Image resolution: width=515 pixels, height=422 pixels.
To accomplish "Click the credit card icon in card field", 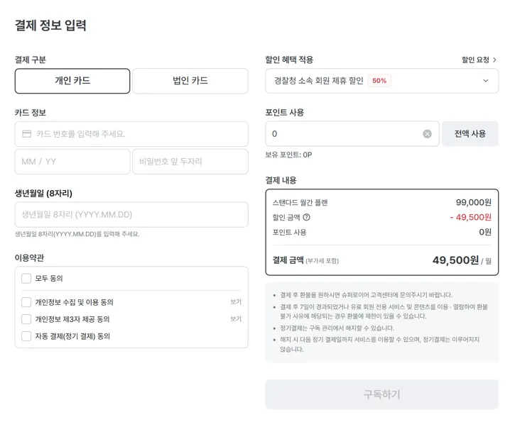I will 27,133.
